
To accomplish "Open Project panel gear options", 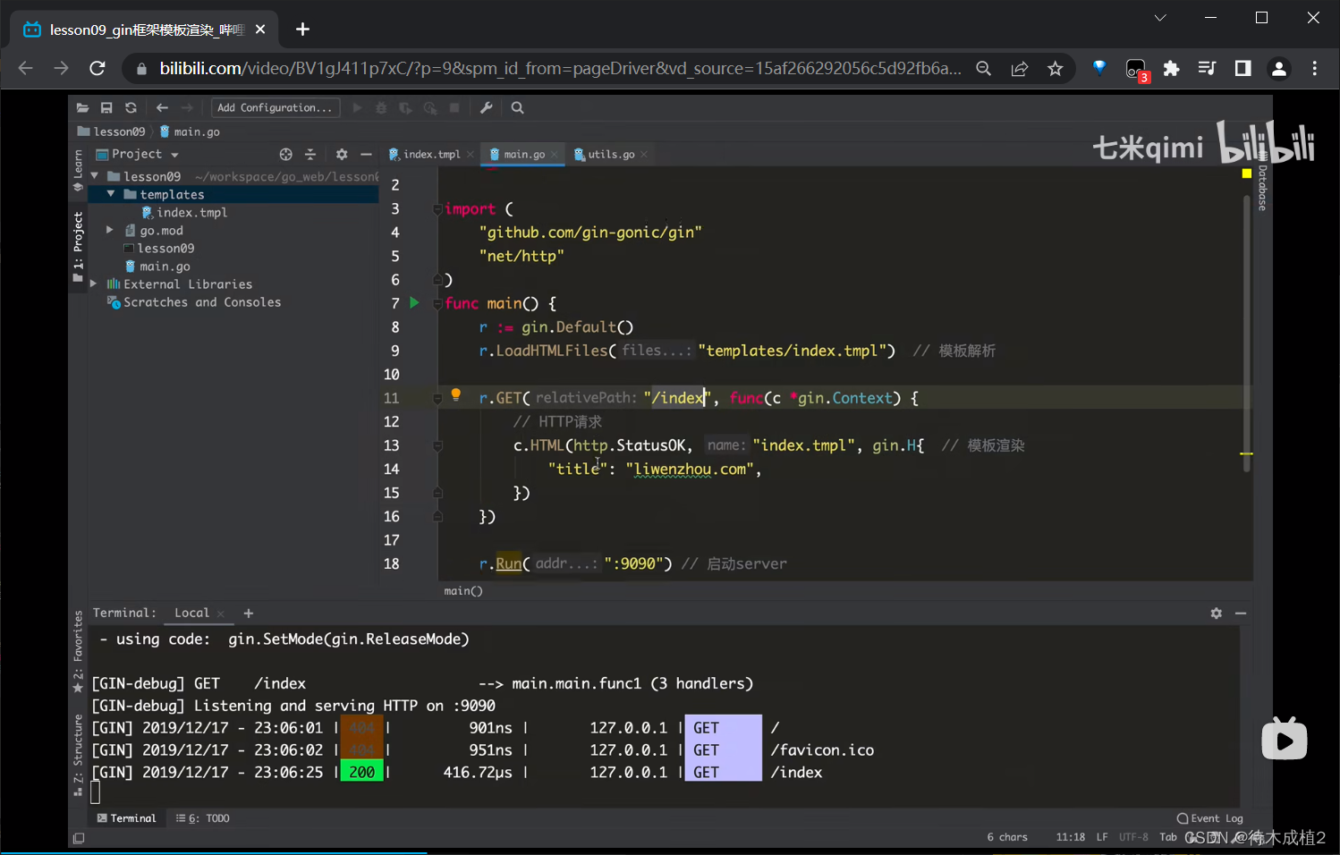I will (x=342, y=154).
